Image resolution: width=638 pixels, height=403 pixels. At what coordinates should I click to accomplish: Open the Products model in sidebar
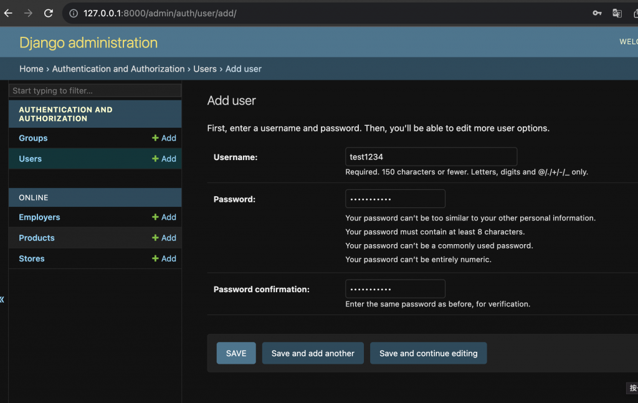(37, 238)
